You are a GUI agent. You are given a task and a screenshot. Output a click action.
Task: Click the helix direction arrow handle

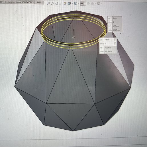click(73, 33)
